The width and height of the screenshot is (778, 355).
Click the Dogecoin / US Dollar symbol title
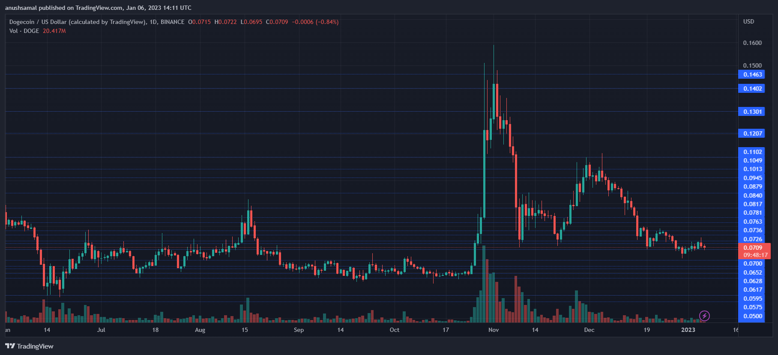pos(78,22)
